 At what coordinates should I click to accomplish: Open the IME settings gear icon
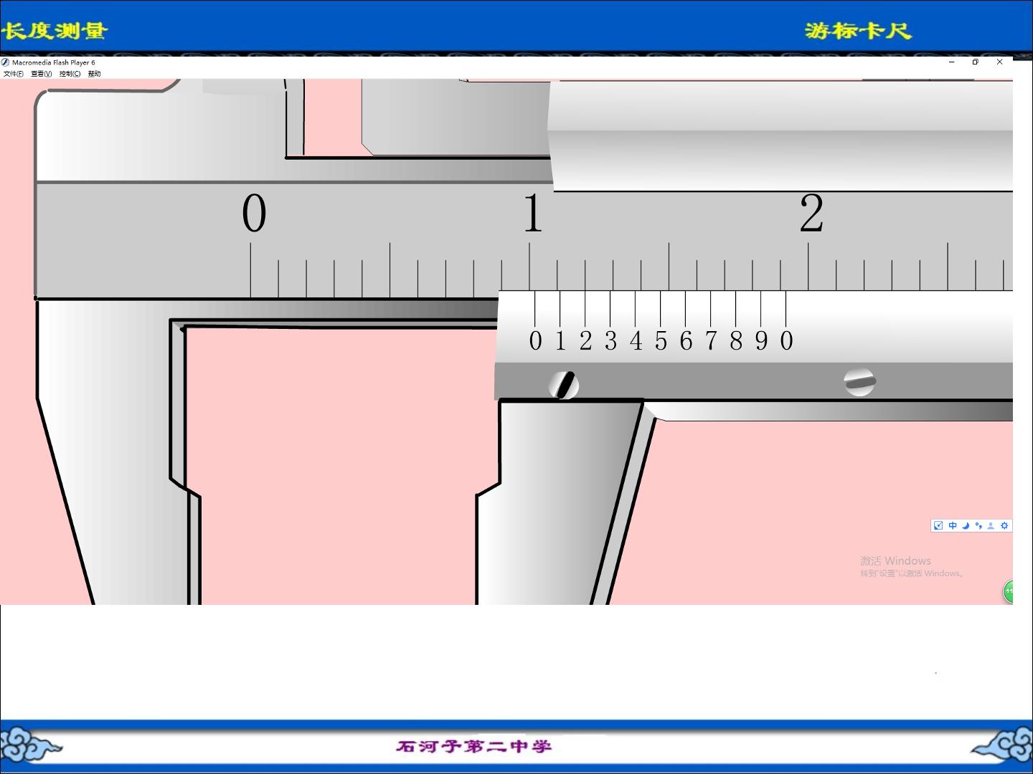1004,525
